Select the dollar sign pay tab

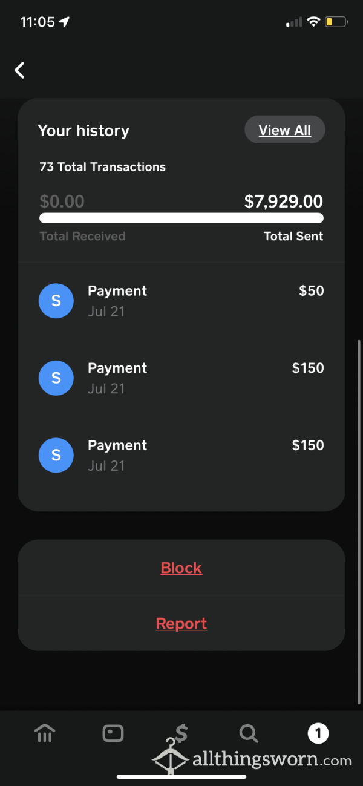tap(181, 734)
